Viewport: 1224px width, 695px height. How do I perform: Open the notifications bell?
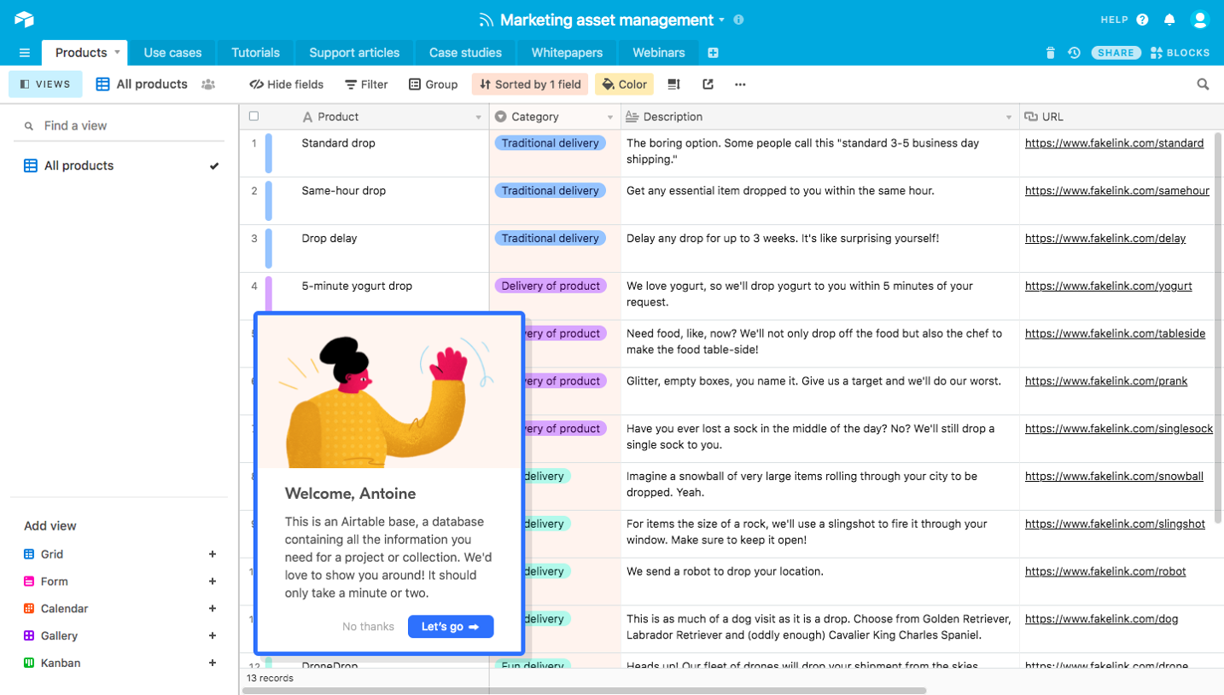coord(1169,20)
